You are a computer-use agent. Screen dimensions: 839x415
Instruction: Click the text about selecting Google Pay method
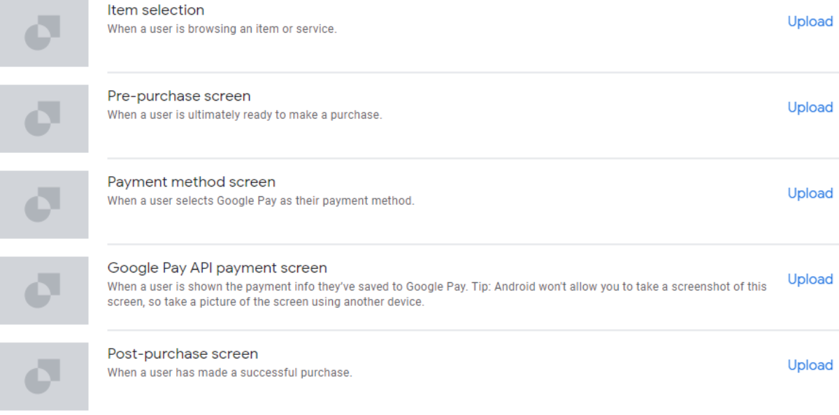[x=261, y=201]
